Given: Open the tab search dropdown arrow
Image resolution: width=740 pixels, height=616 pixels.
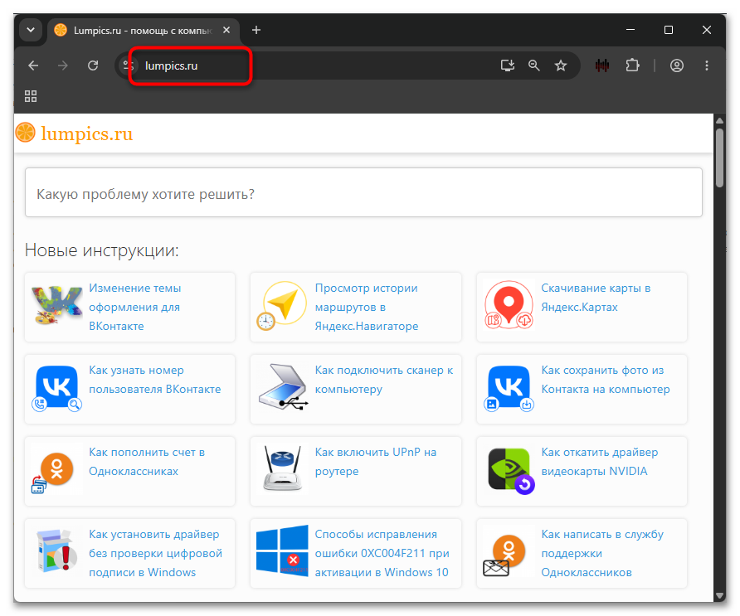Looking at the screenshot, I should [31, 30].
